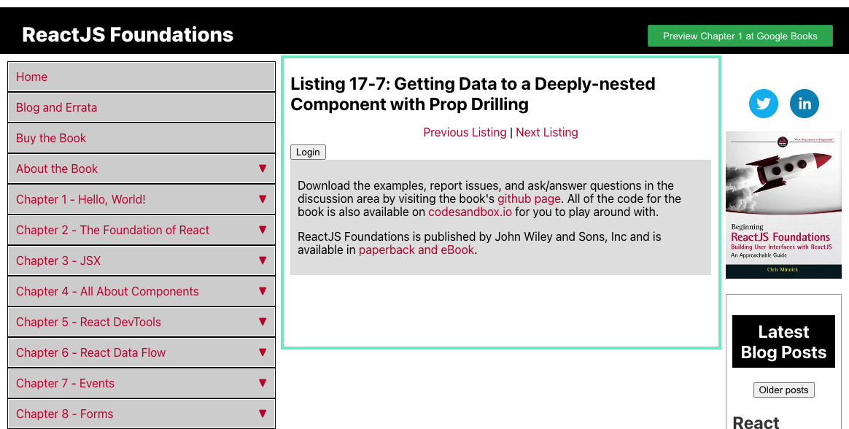Viewport: 849px width, 429px height.
Task: Click the Latest Blog Posts heading
Action: (783, 341)
